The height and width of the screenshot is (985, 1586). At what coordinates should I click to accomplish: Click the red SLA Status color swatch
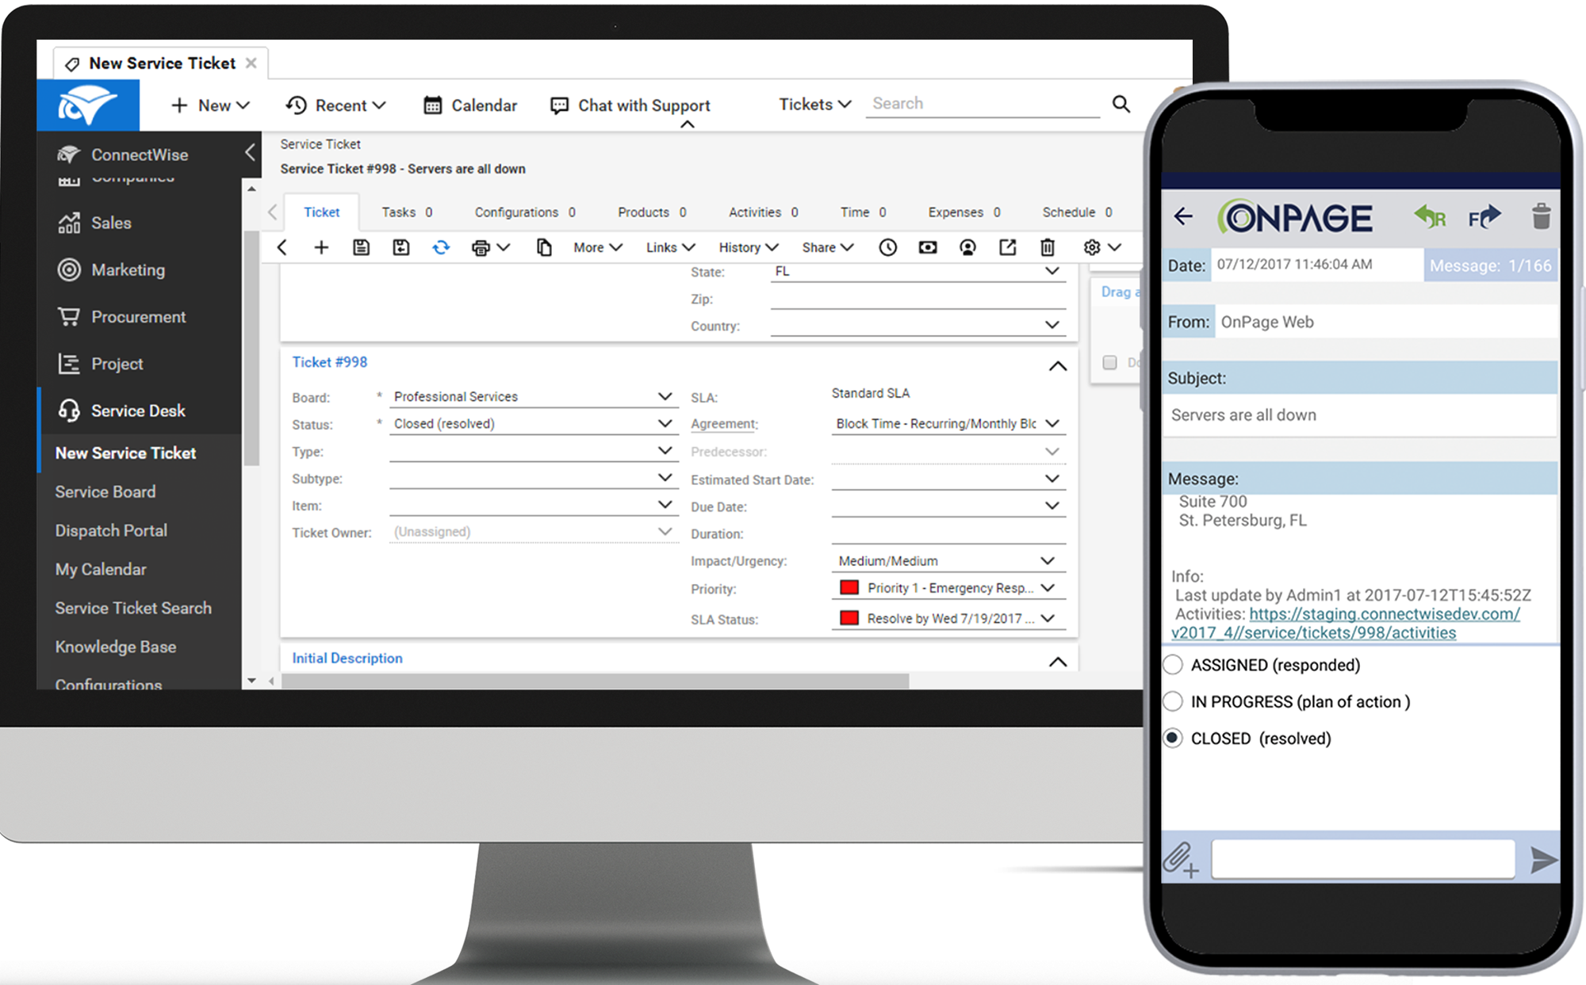(x=849, y=617)
